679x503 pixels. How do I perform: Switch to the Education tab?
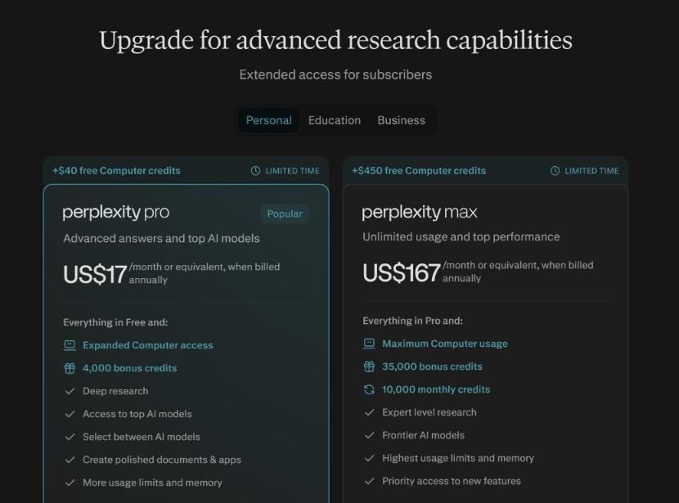[335, 120]
